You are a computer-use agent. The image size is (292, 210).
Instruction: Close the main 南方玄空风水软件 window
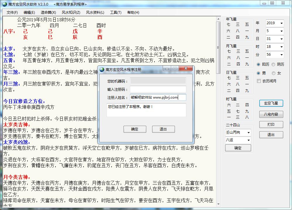(x=283, y=3)
